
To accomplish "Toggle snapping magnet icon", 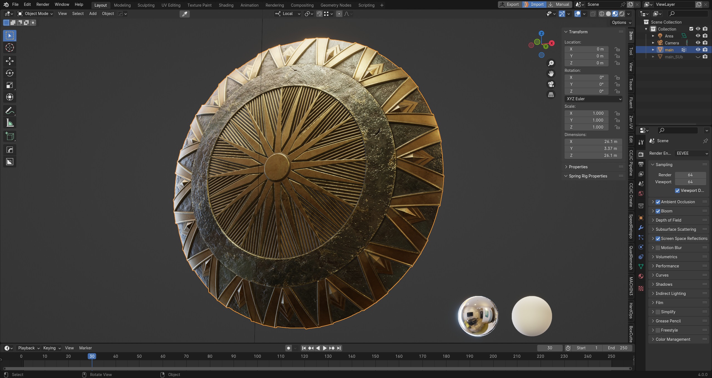I will pyautogui.click(x=319, y=14).
